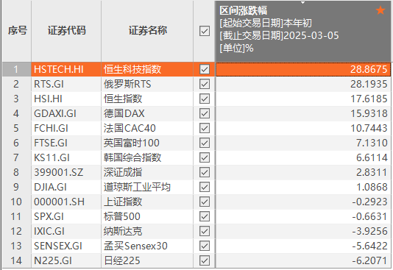Image resolution: width=393 pixels, height=270 pixels.
Task: Toggle the checkbox for 道琼斯工业平均 row
Action: pyautogui.click(x=205, y=187)
